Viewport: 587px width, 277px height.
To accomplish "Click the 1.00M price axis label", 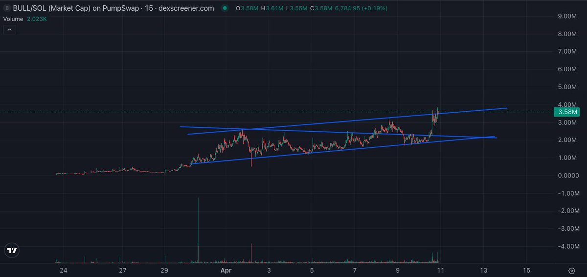I will click(x=568, y=158).
